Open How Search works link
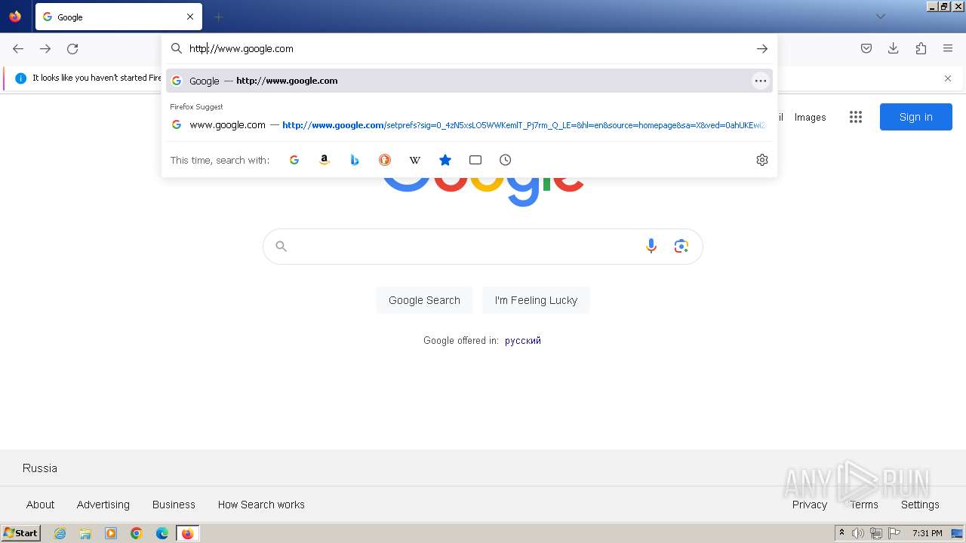The height and width of the screenshot is (543, 966). coord(261,505)
